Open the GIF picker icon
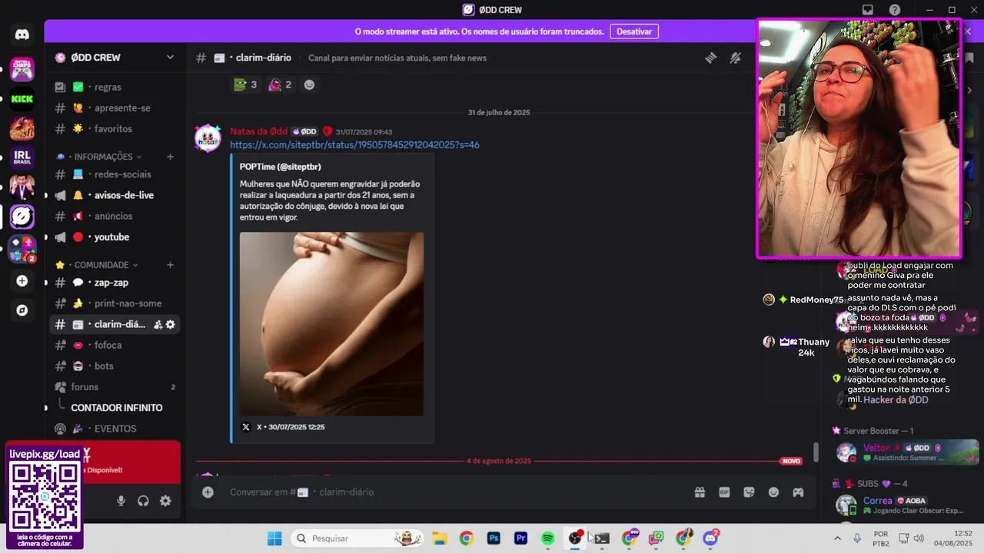This screenshot has height=553, width=984. pos(724,492)
